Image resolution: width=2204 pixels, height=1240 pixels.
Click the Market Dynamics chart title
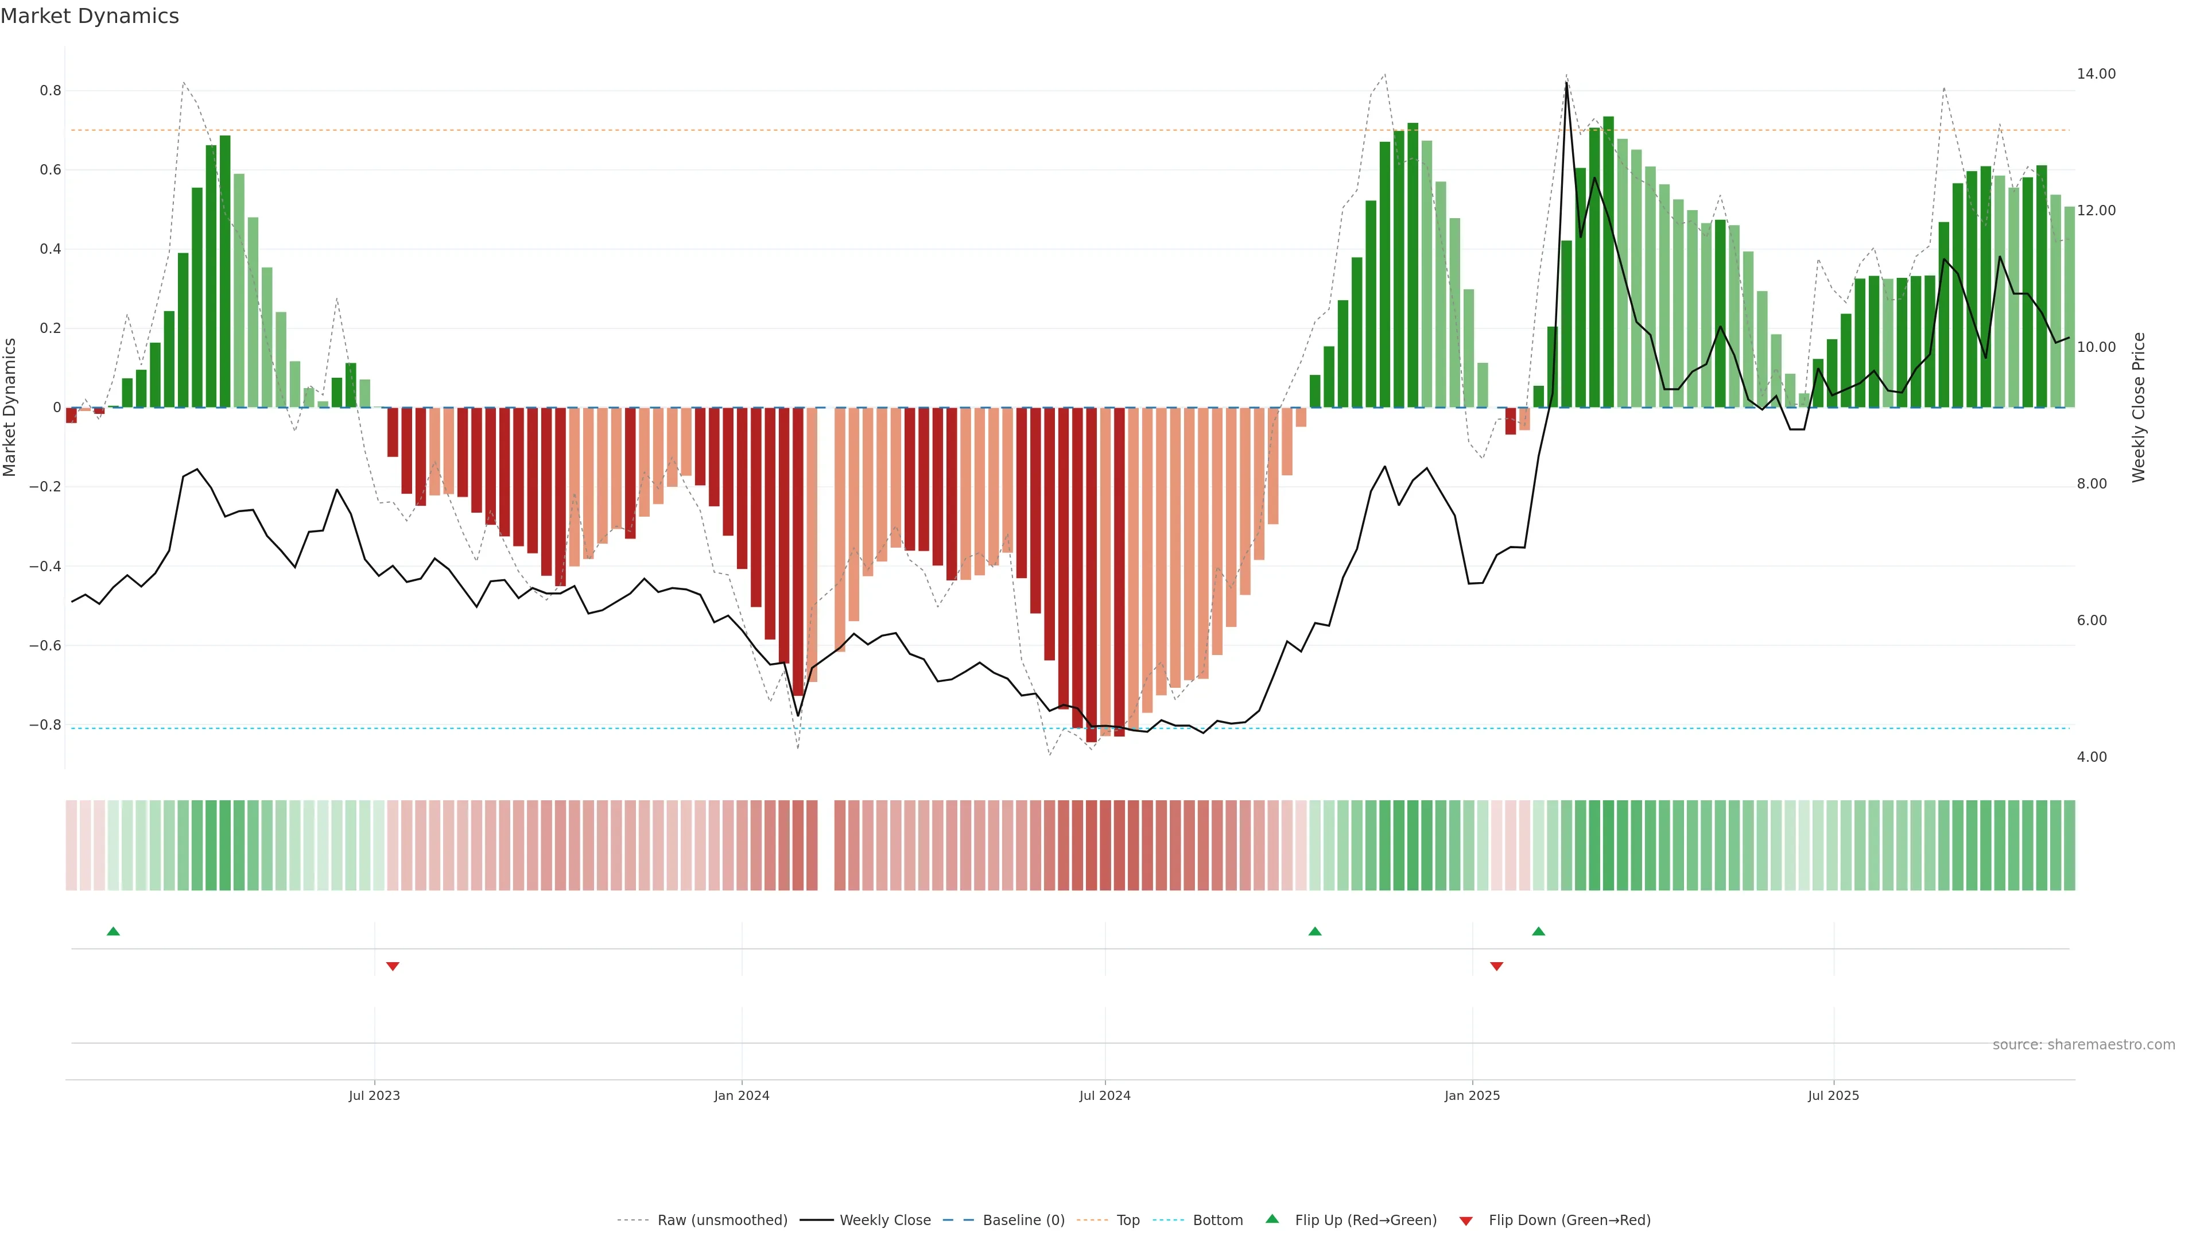point(90,16)
